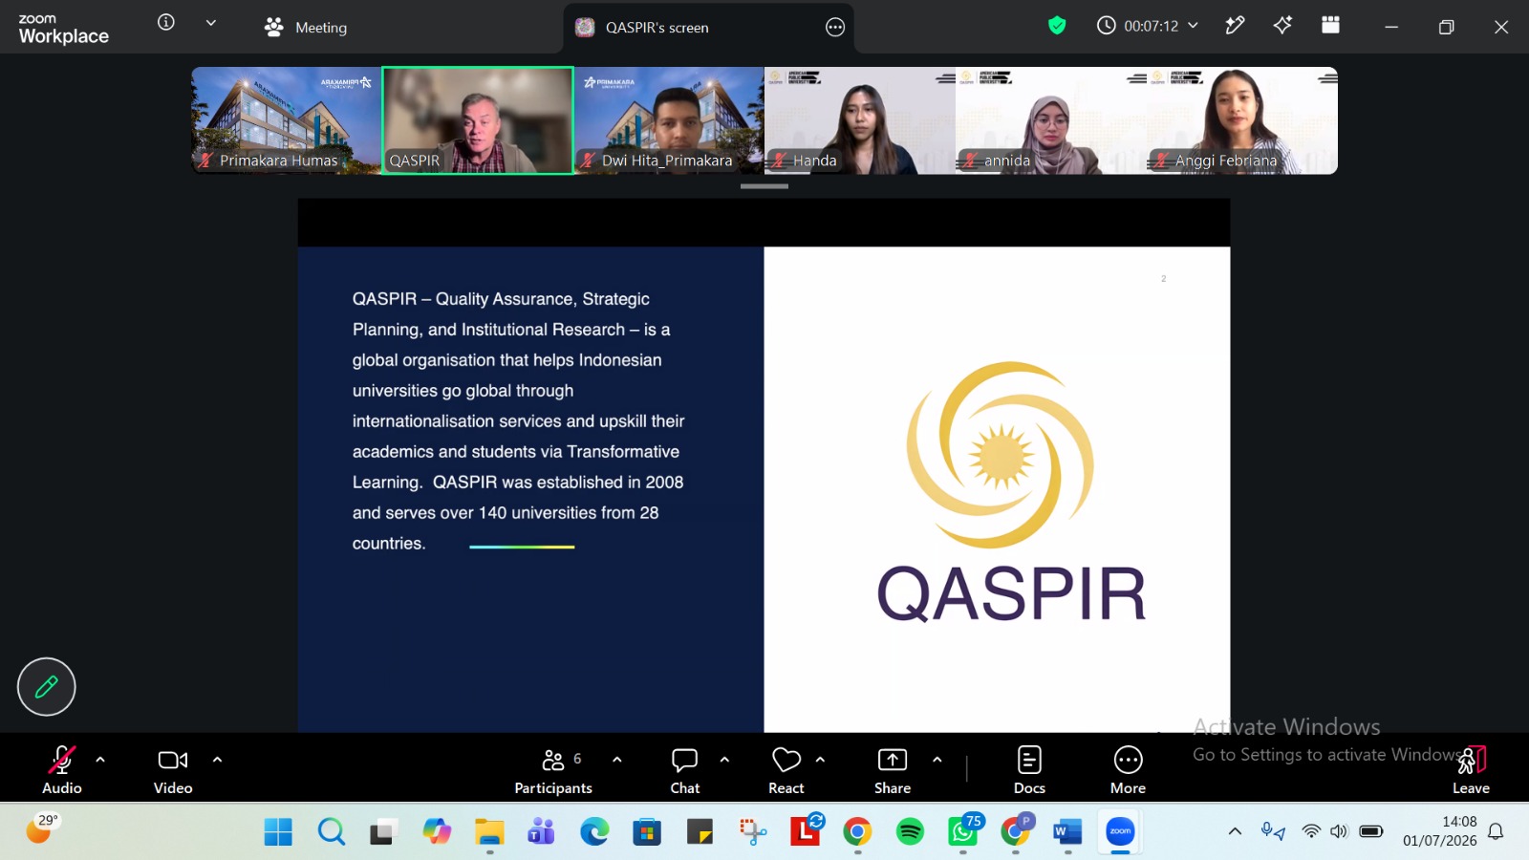Select Anggi Febriana video thumbnail

pos(1242,120)
